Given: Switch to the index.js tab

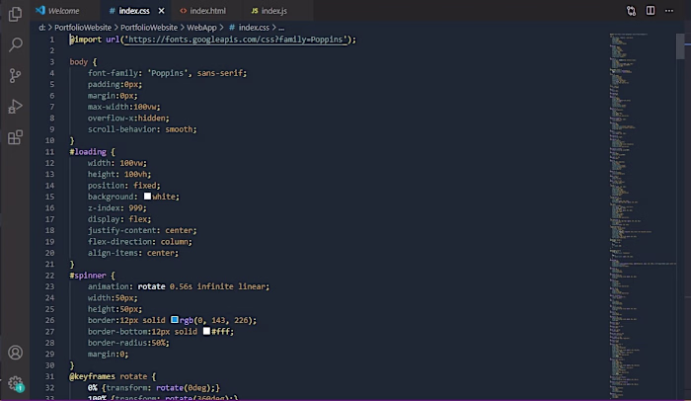Looking at the screenshot, I should tap(273, 11).
